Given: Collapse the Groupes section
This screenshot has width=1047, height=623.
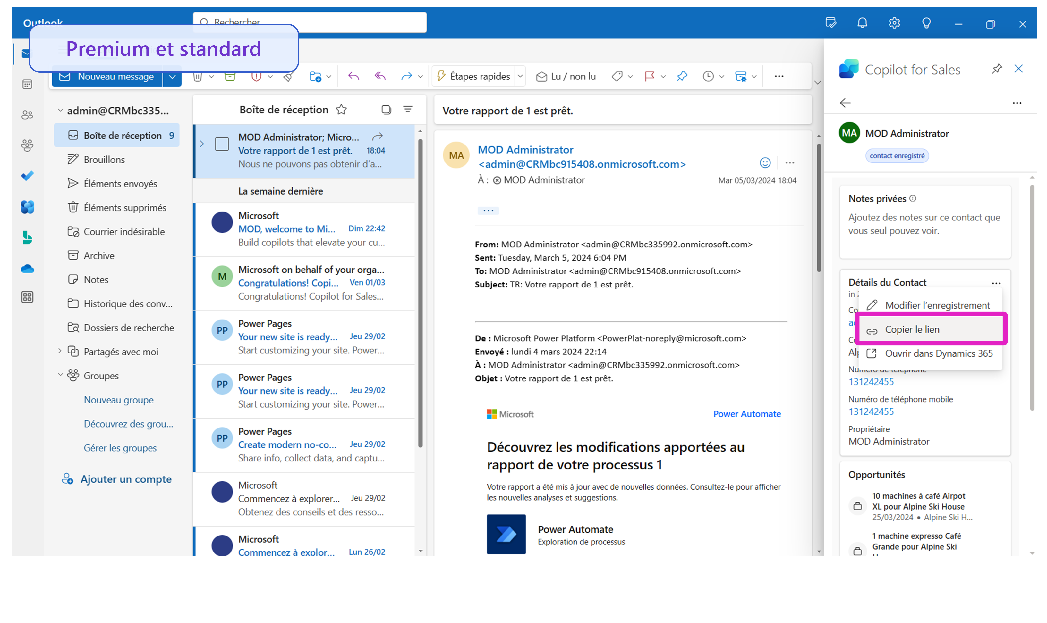Looking at the screenshot, I should (60, 375).
